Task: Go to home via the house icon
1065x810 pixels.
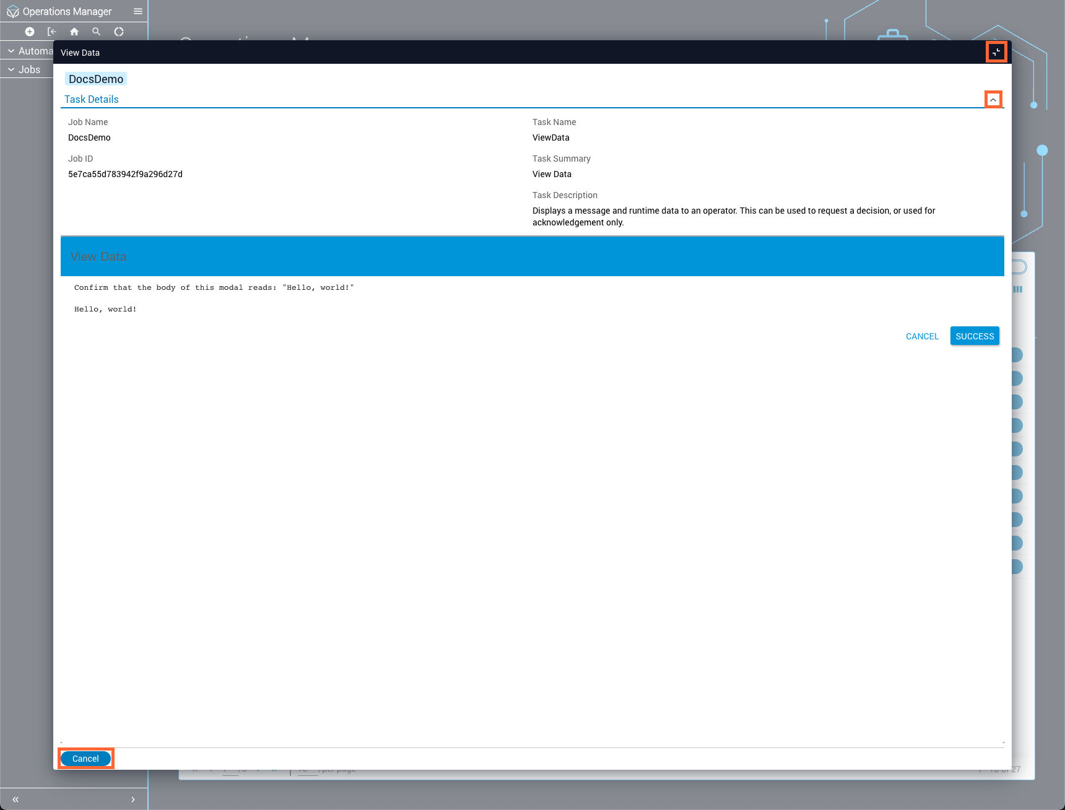Action: [74, 32]
